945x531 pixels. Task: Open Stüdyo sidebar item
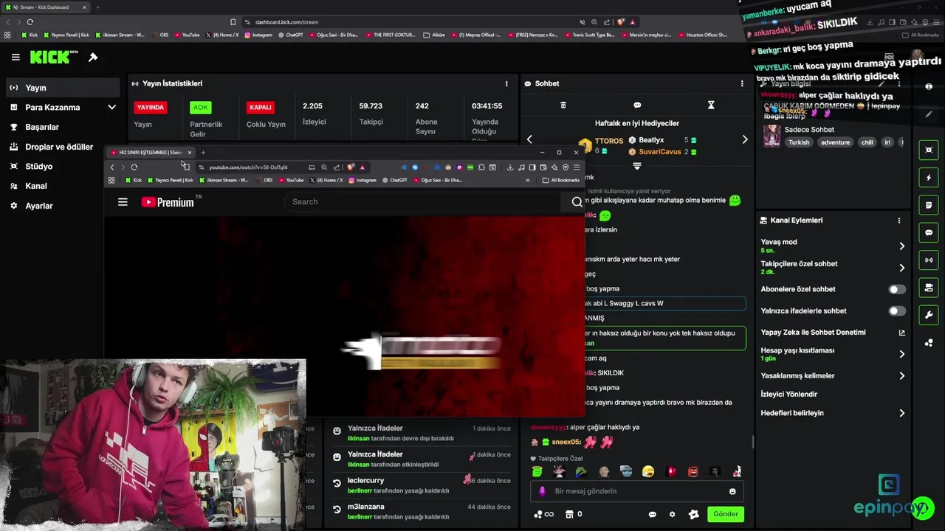pos(61,167)
